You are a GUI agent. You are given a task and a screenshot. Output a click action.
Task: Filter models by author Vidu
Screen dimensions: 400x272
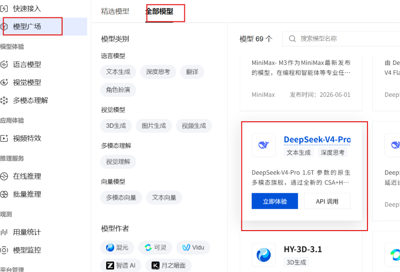pyautogui.click(x=193, y=248)
